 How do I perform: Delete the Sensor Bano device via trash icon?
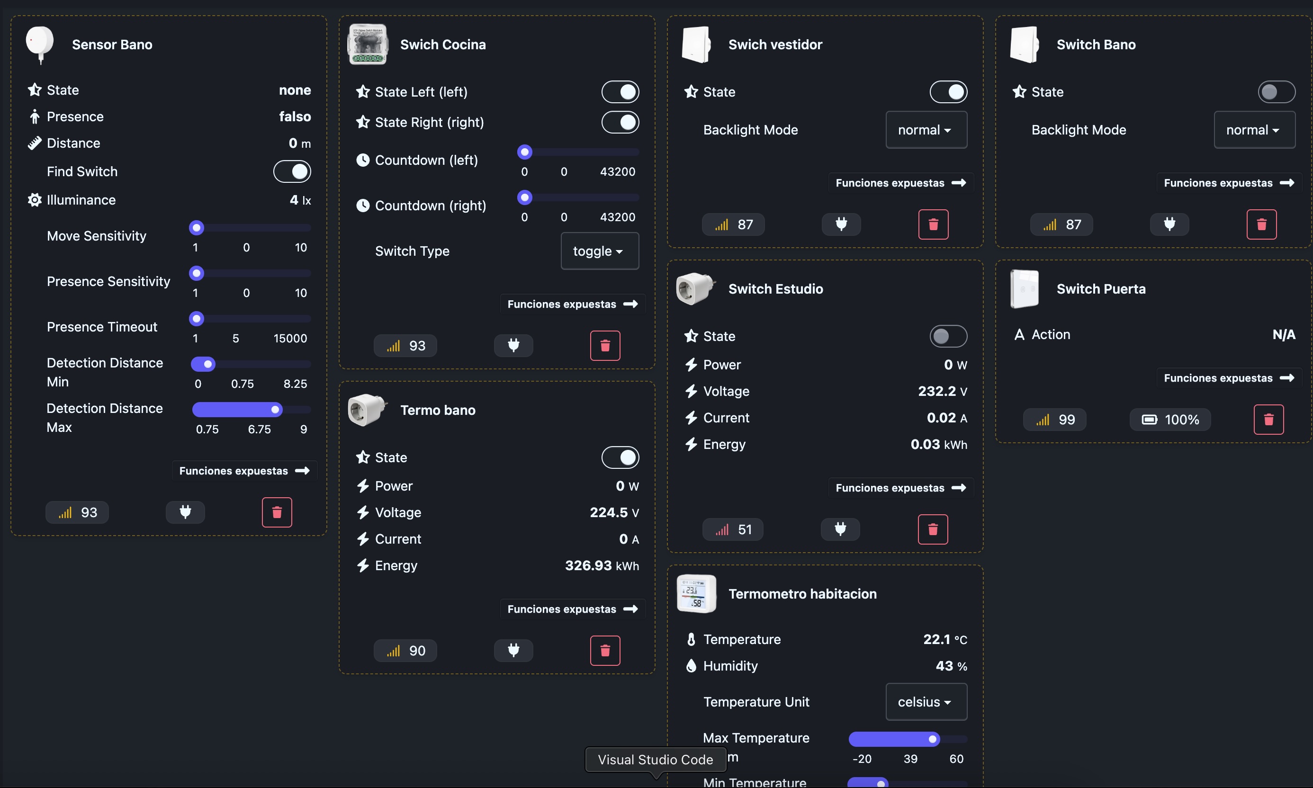277,512
